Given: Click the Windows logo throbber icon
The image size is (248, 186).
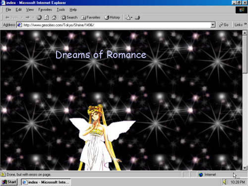Looking at the screenshot, I should click(x=241, y=10).
